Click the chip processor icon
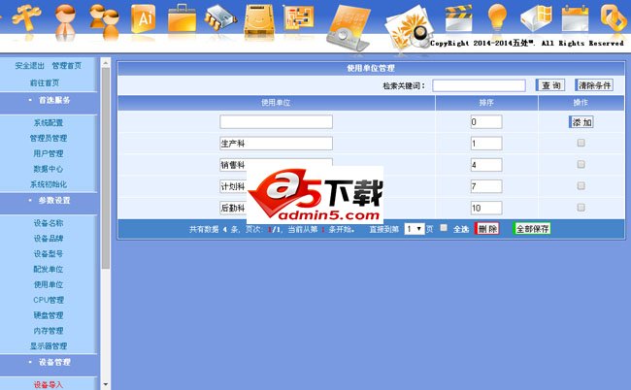Image resolution: width=631 pixels, height=390 pixels. (x=220, y=17)
